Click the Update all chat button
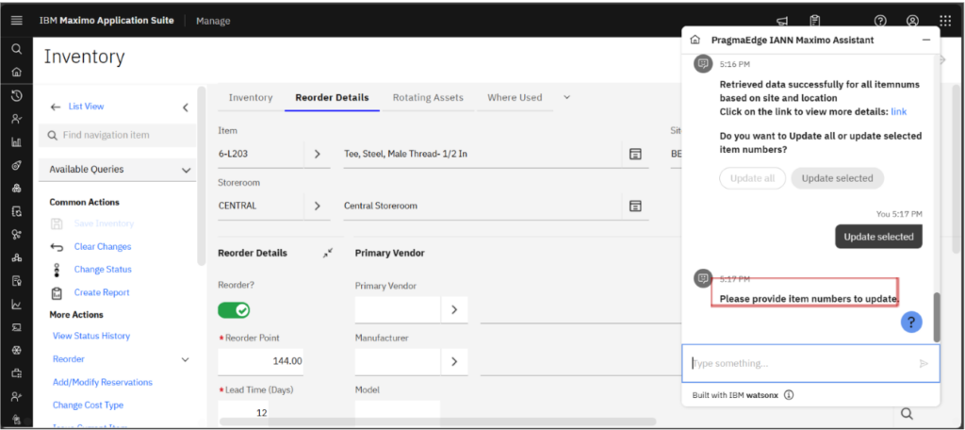Screen dimensions: 965x430 (x=752, y=178)
